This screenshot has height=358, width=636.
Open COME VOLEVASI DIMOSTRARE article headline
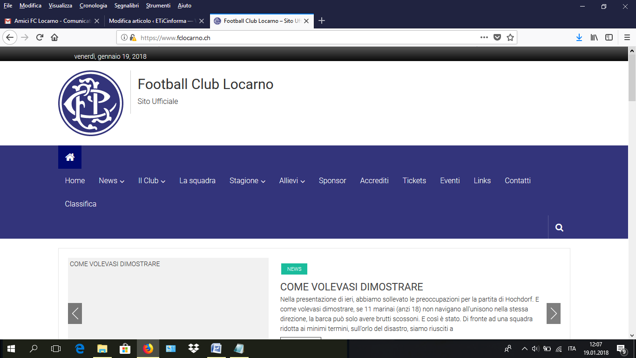pyautogui.click(x=352, y=287)
